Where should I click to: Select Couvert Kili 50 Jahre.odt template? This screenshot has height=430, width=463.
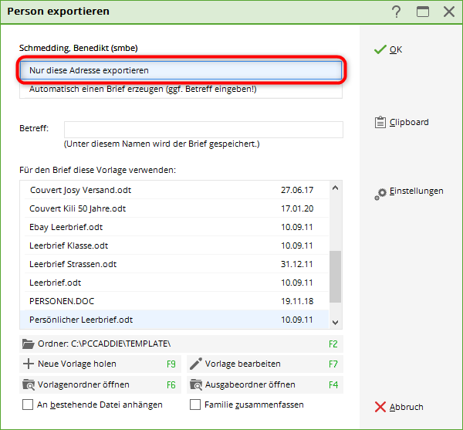click(77, 208)
